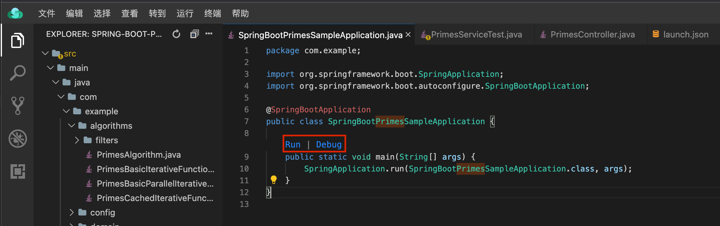This screenshot has height=226, width=720.
Task: Expand the filters folder
Action: coord(77,140)
